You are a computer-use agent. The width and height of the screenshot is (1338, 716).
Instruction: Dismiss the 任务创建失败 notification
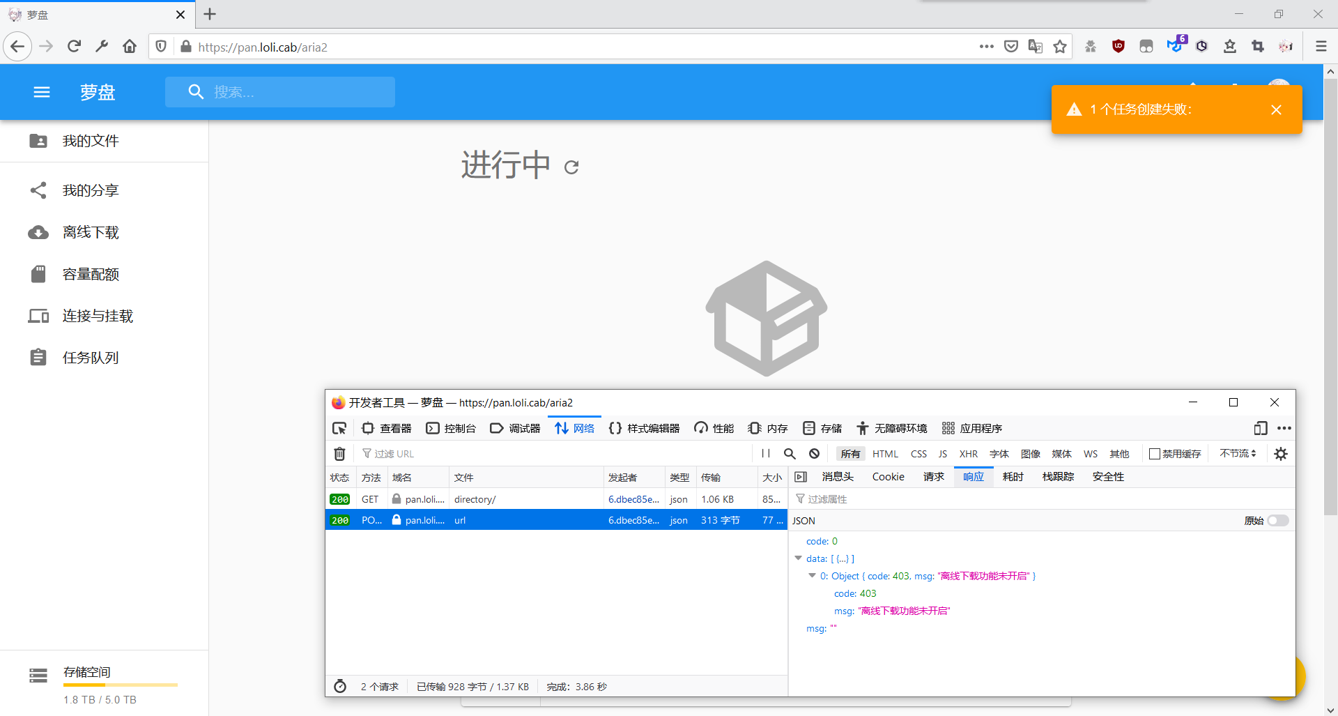1276,109
